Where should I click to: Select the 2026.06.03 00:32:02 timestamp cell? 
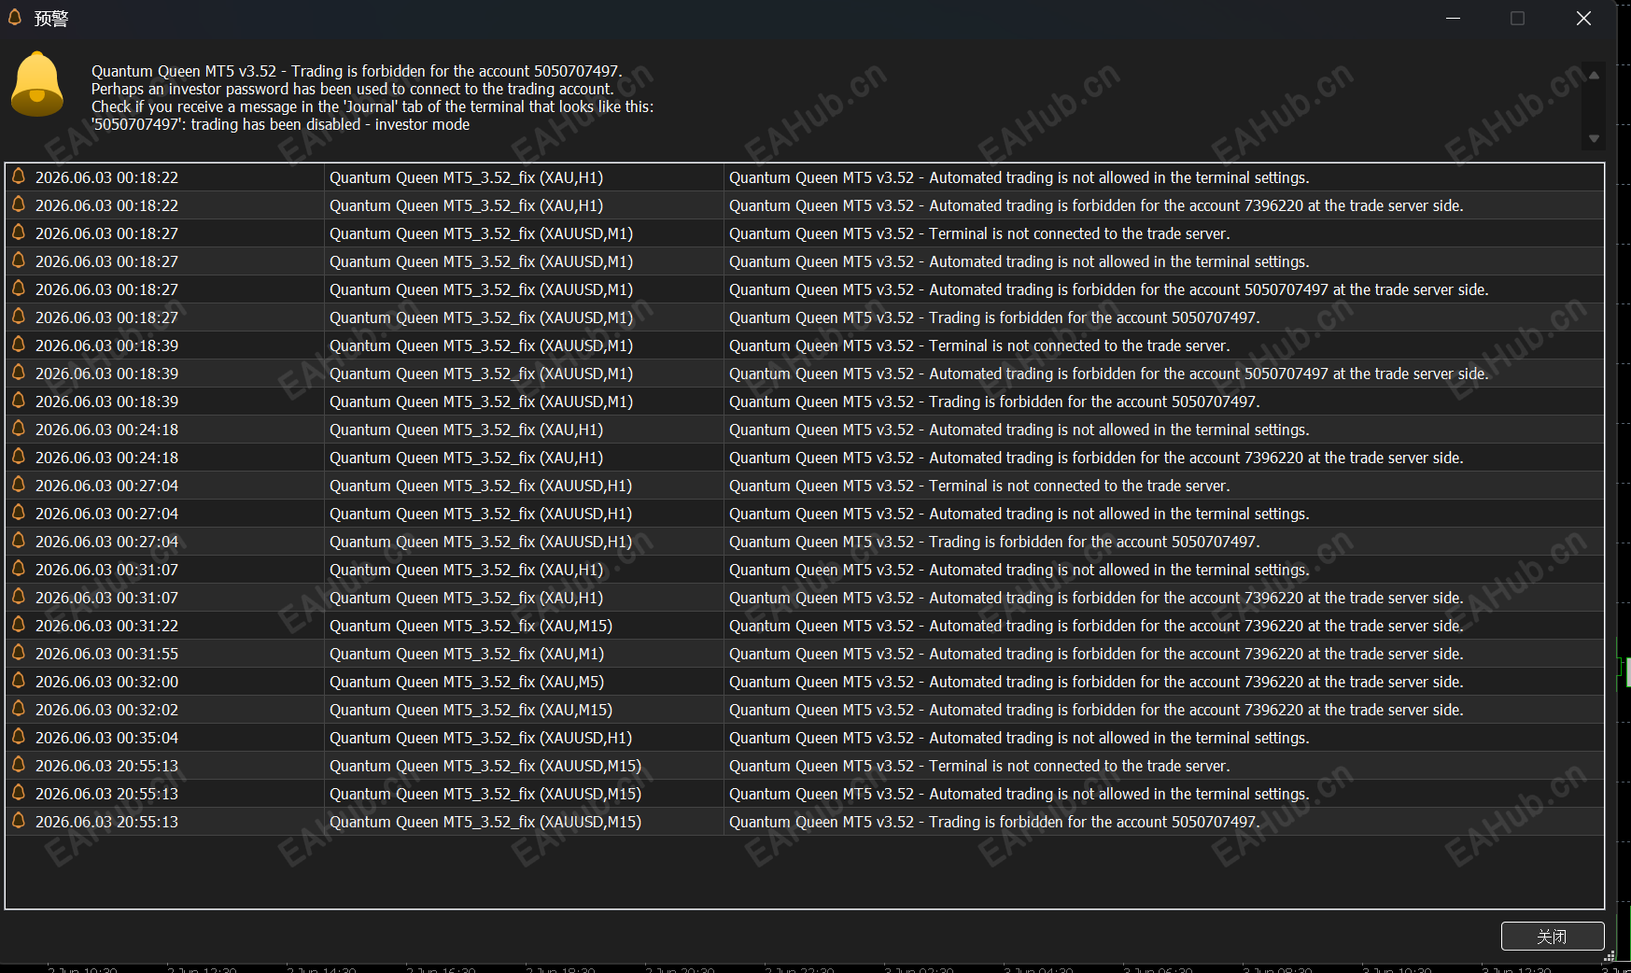pyautogui.click(x=106, y=710)
